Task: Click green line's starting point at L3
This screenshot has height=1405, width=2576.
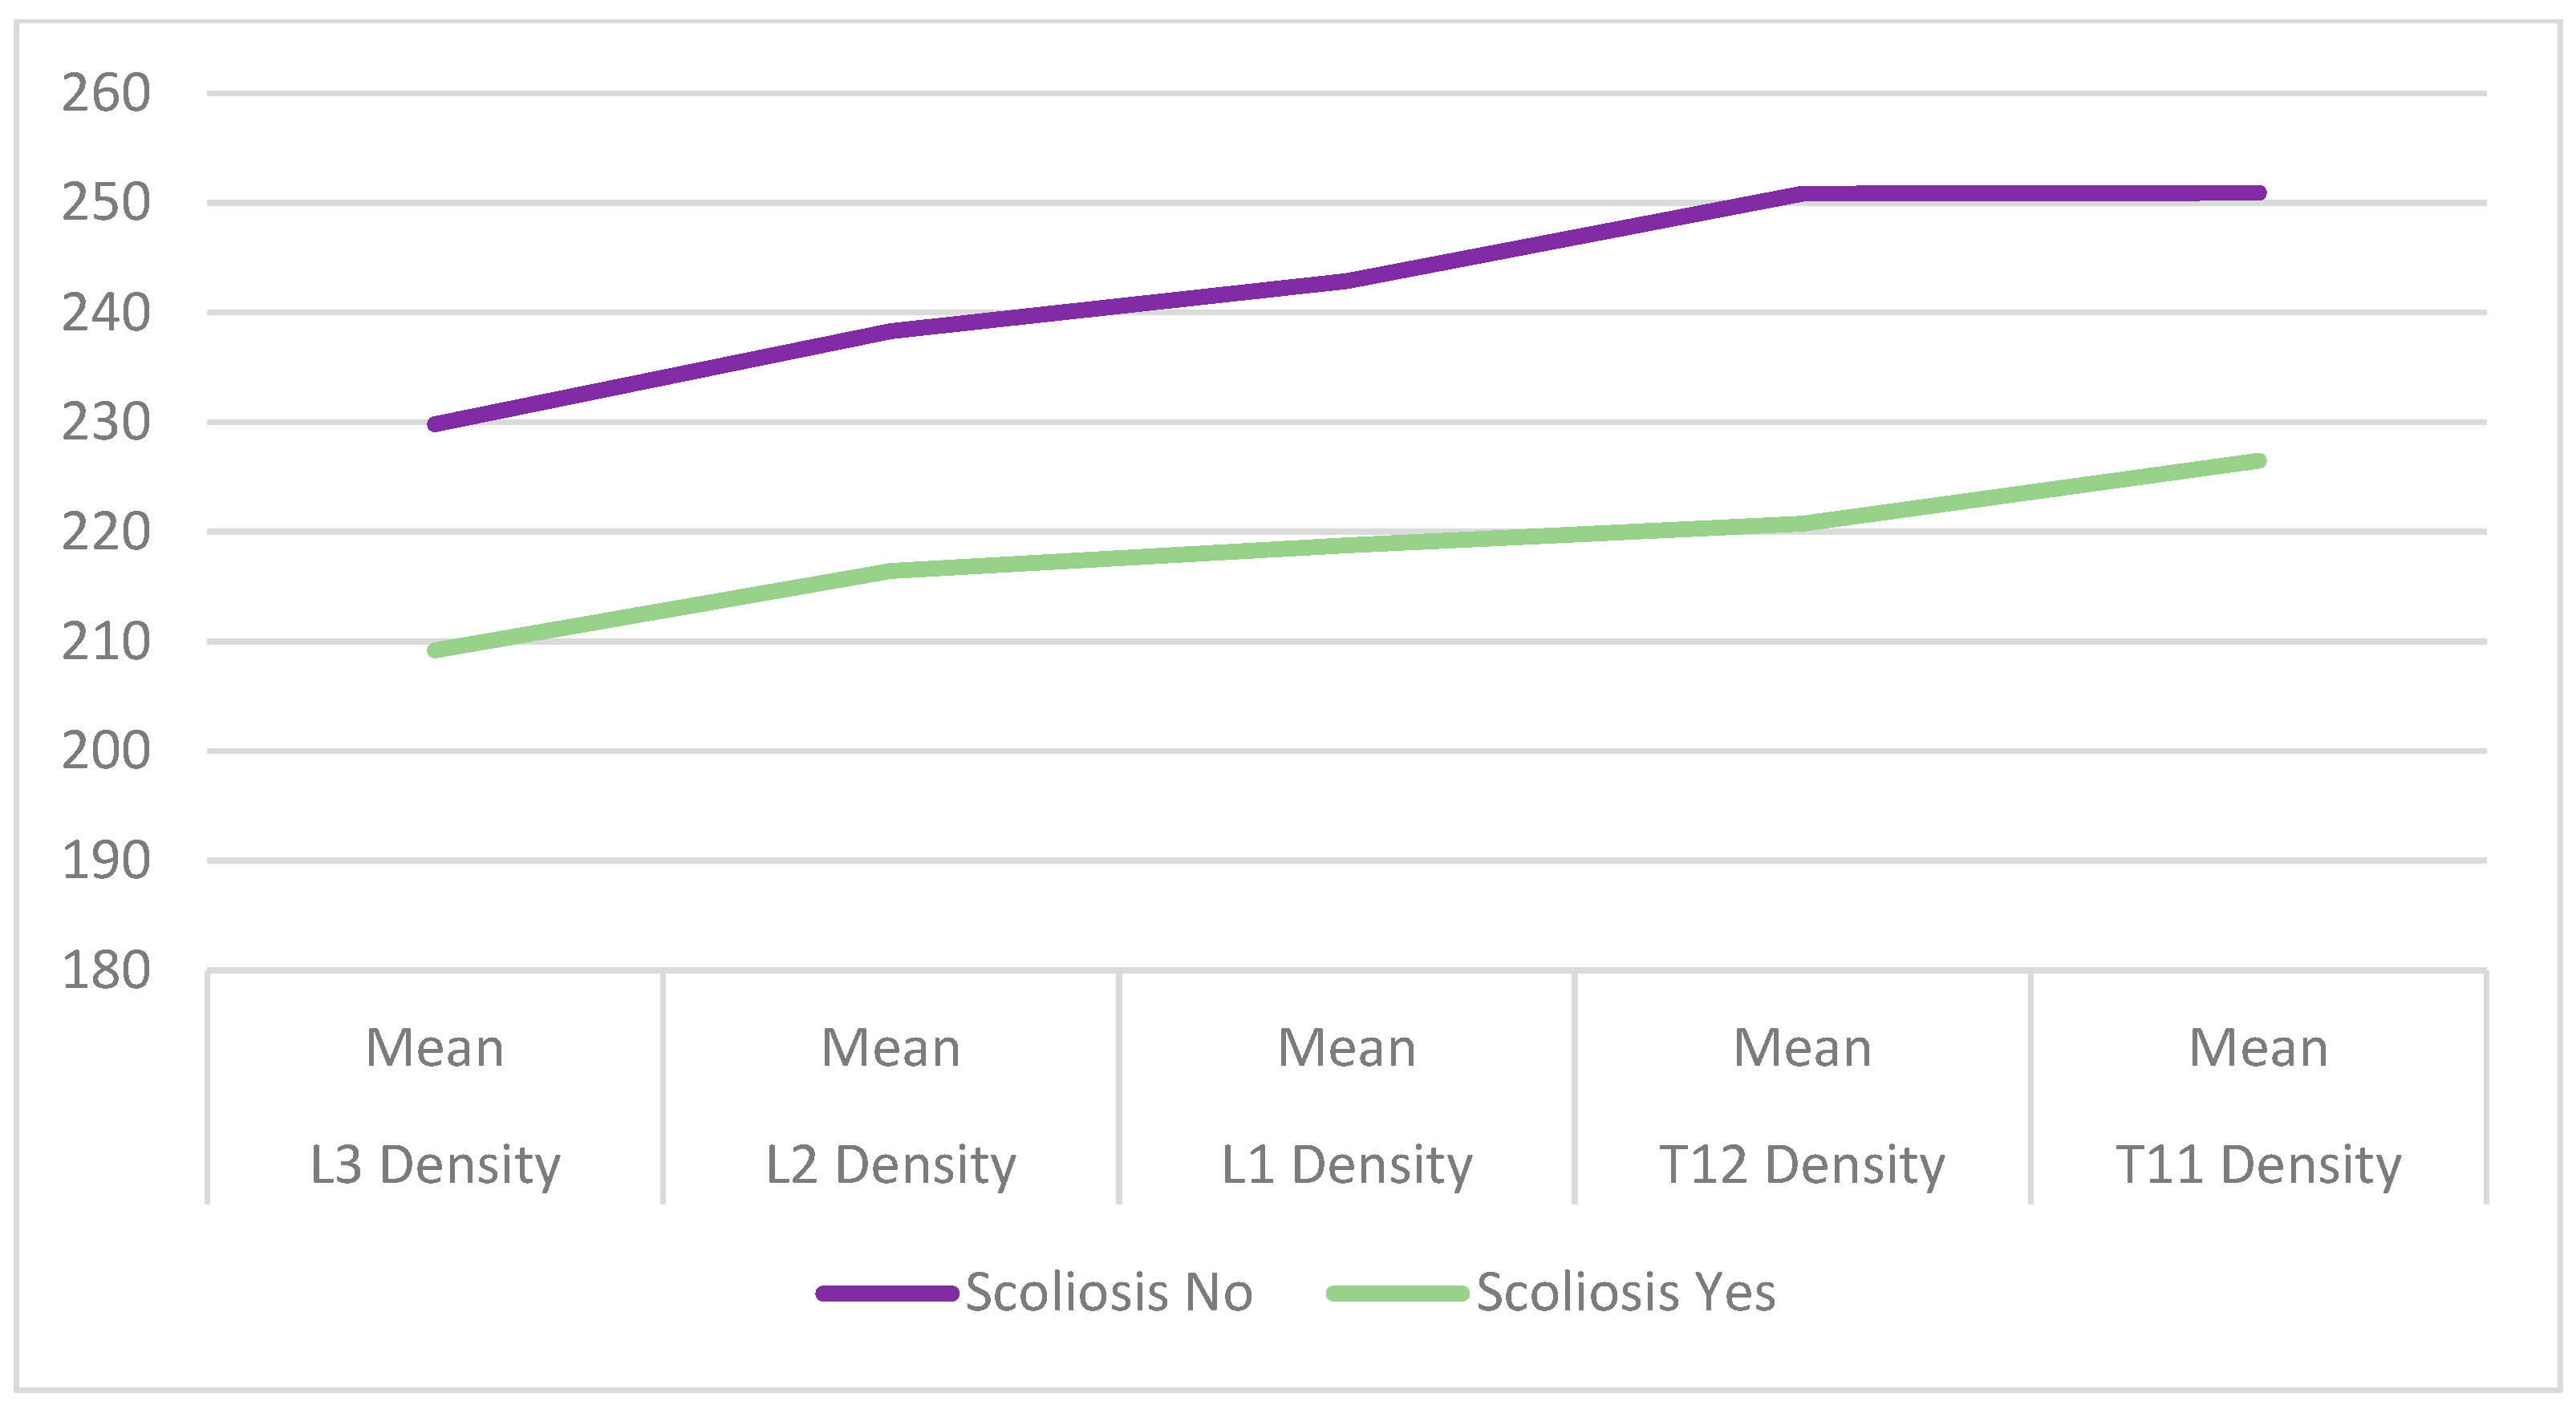Action: [435, 650]
